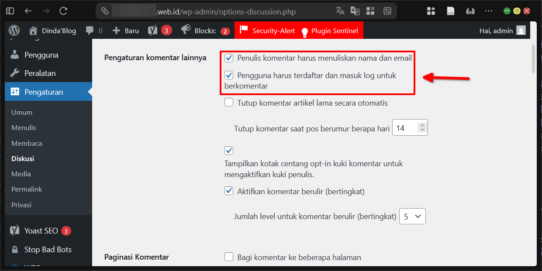This screenshot has height=271, width=542.
Task: Click the Baru button in admin bar
Action: point(125,30)
